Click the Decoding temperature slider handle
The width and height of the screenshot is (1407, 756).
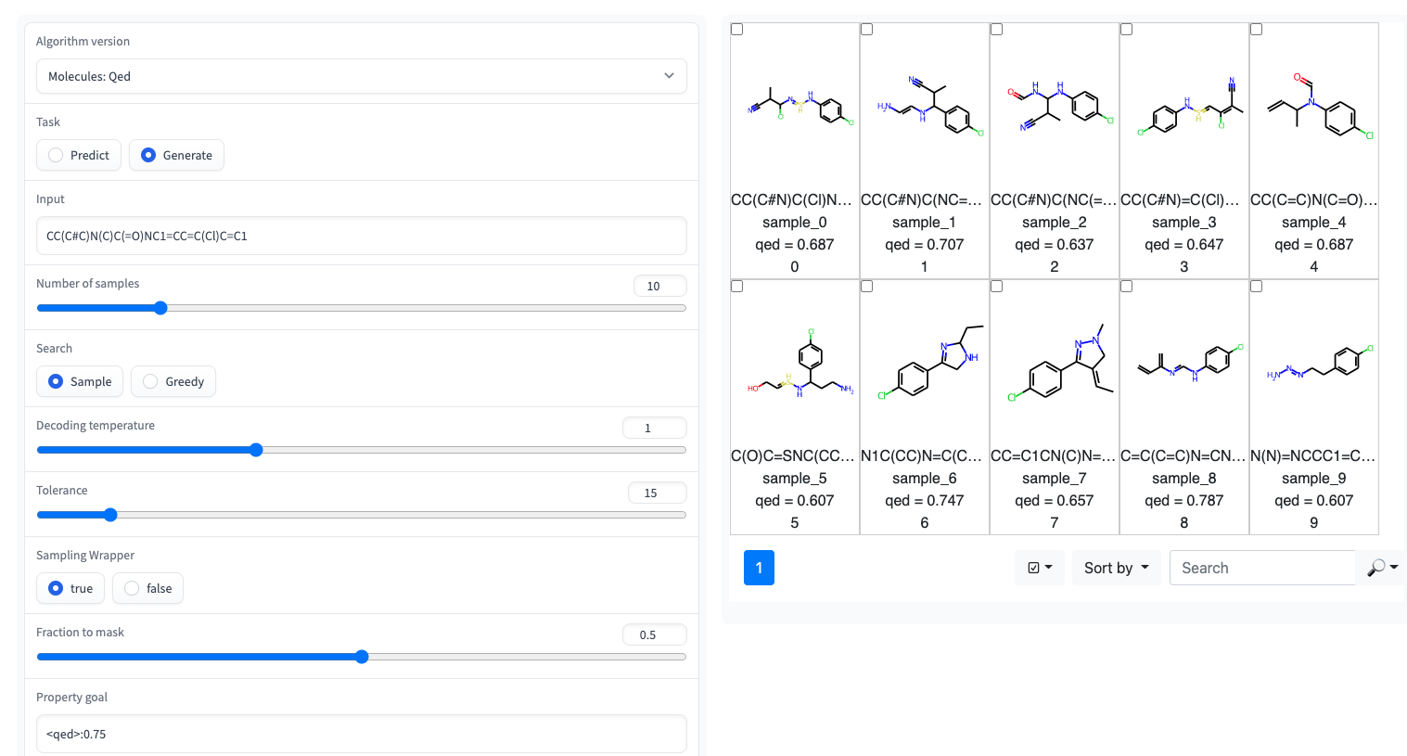[256, 450]
